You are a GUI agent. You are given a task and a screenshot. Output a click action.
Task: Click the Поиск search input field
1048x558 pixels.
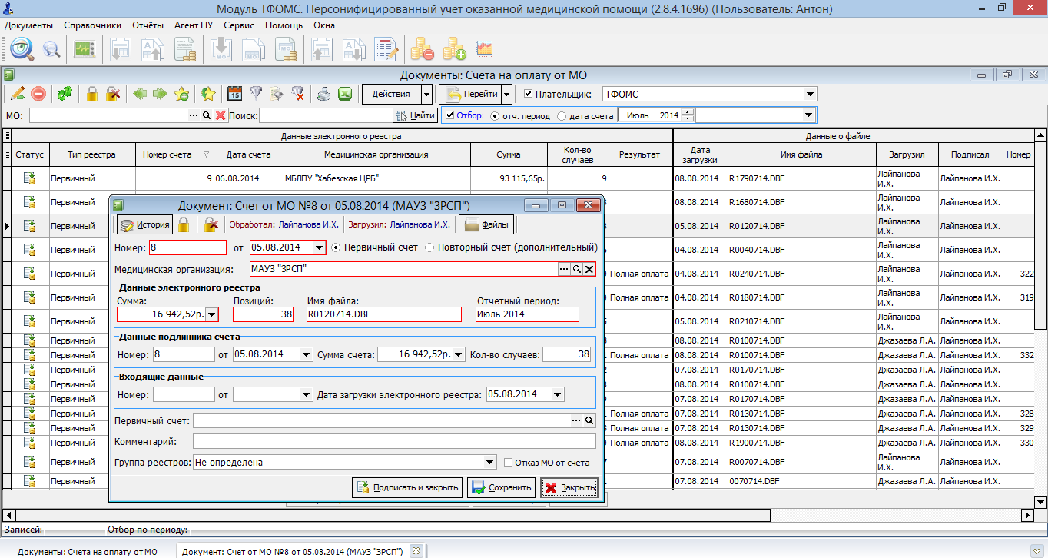(x=326, y=115)
